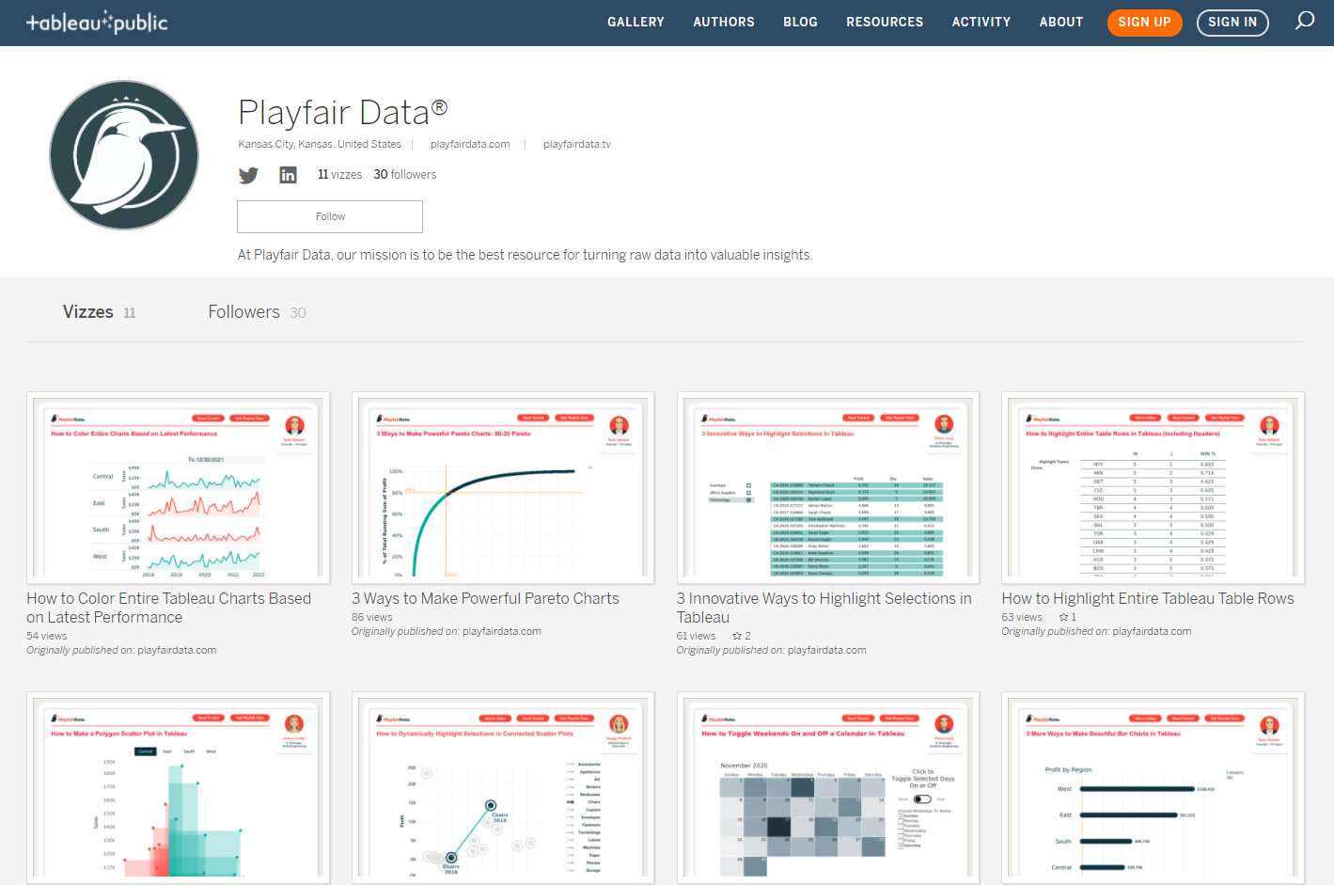Visit the playfairdata.tv link
The width and height of the screenshot is (1334, 885).
(577, 145)
